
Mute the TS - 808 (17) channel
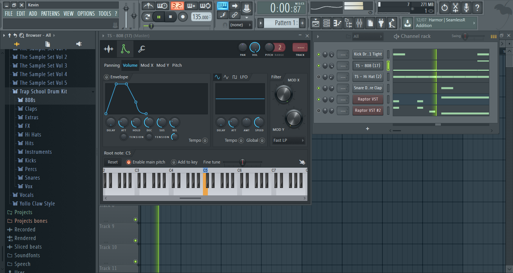[x=319, y=66]
